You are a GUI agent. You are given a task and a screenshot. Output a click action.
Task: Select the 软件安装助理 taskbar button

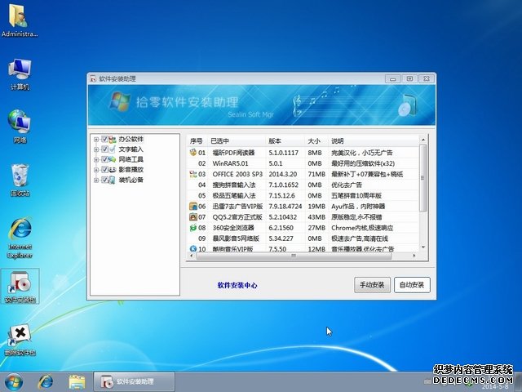coord(134,381)
